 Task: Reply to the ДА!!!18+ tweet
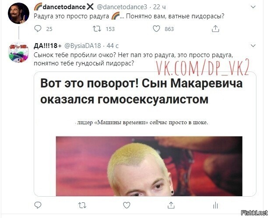38,205
